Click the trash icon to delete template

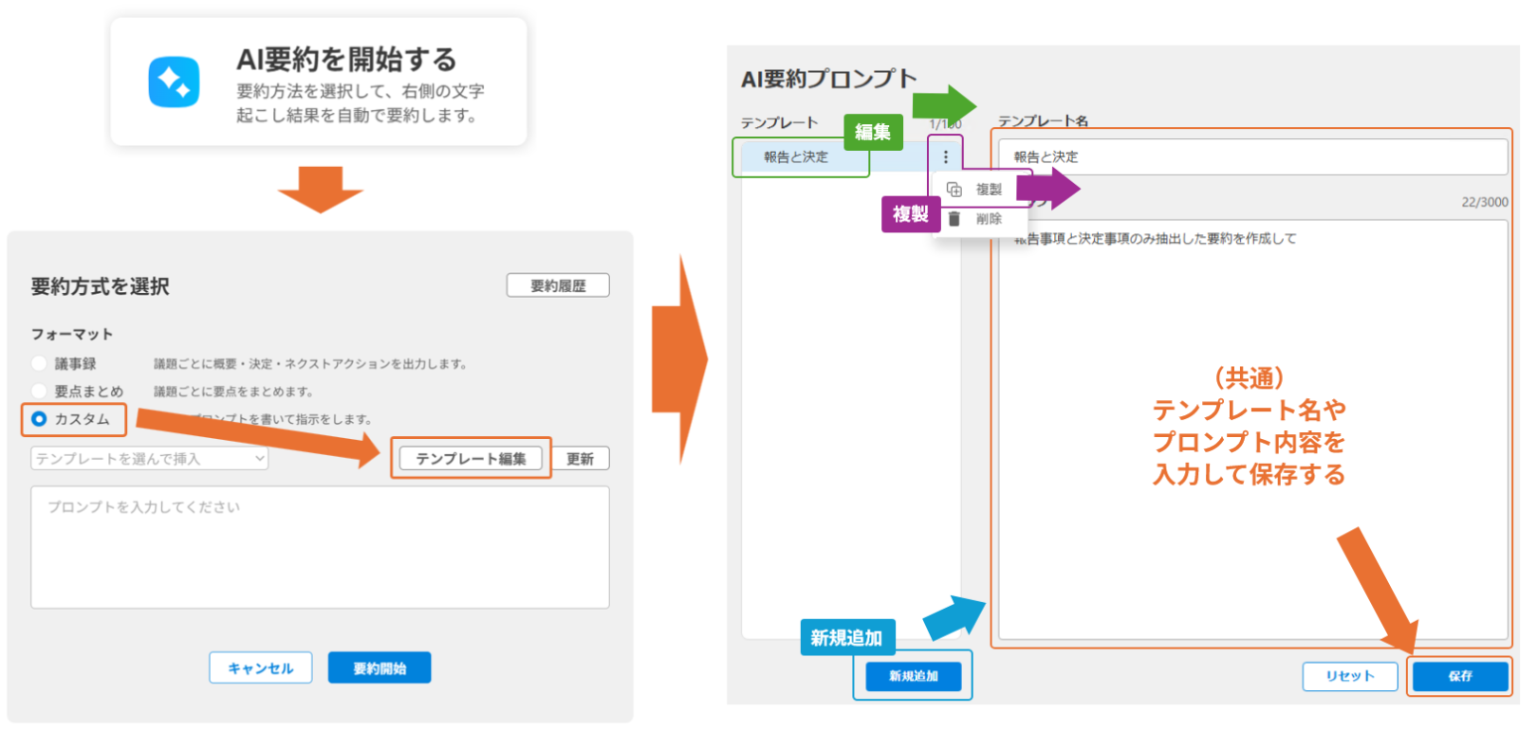coord(954,219)
